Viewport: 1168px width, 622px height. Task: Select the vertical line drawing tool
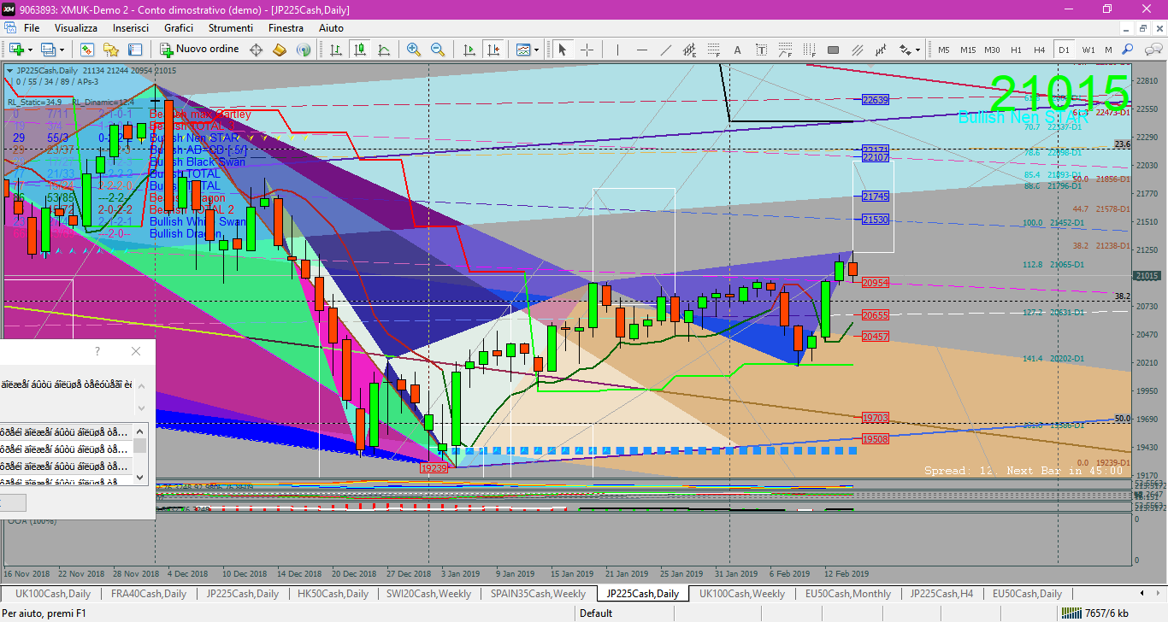(617, 50)
